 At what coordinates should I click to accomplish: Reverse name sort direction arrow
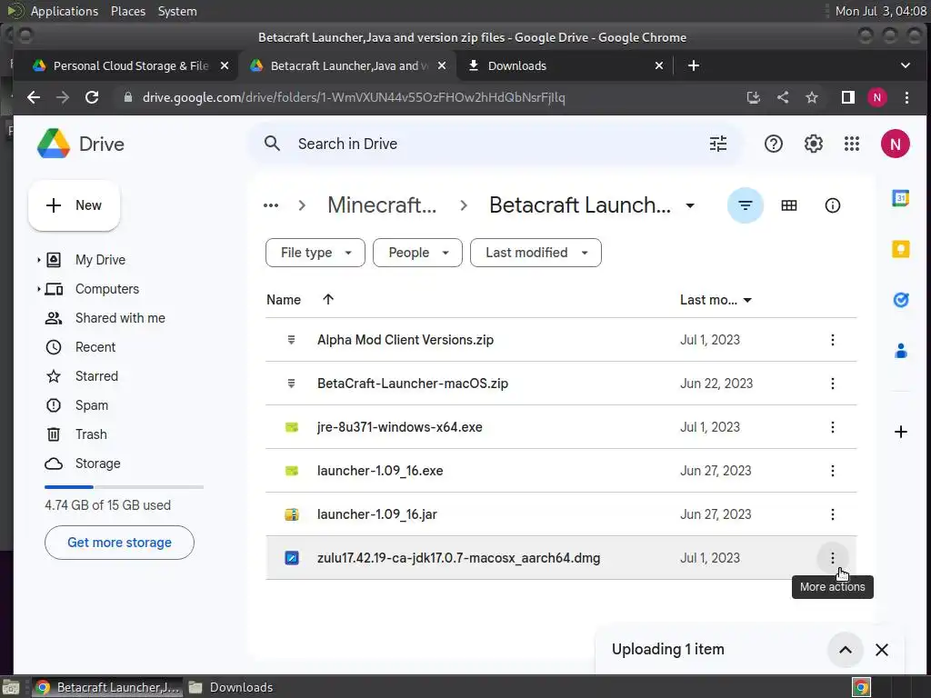(328, 300)
